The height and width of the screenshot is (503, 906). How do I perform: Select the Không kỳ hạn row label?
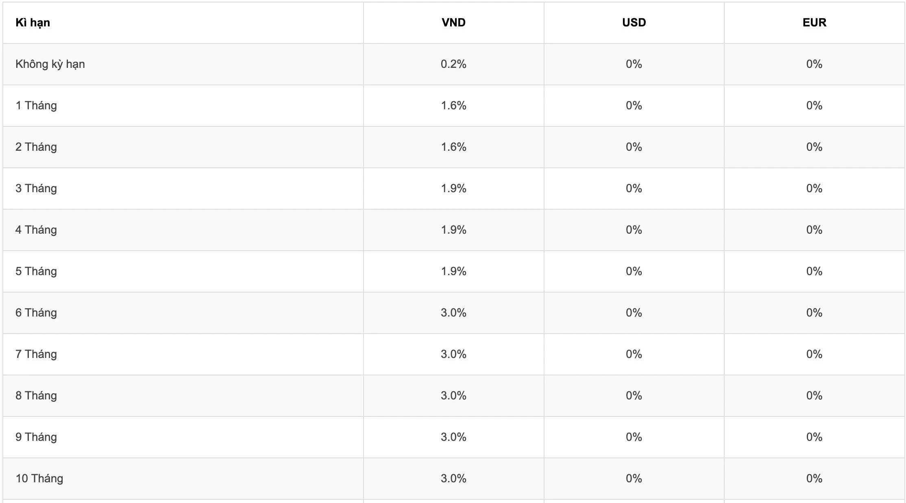click(50, 64)
